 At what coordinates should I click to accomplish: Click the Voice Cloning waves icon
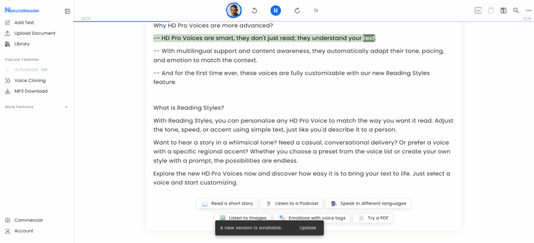click(x=7, y=81)
